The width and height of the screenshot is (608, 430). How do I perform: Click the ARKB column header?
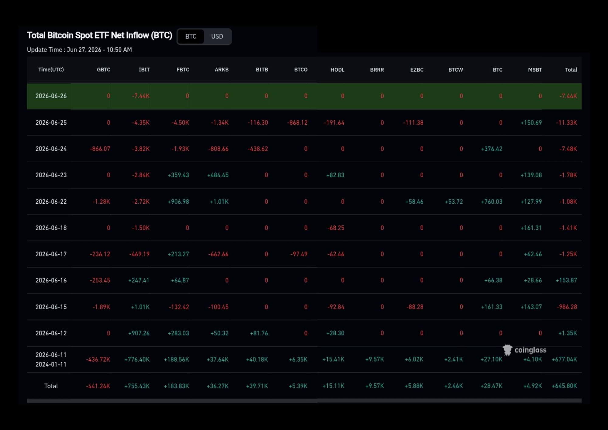click(x=222, y=70)
